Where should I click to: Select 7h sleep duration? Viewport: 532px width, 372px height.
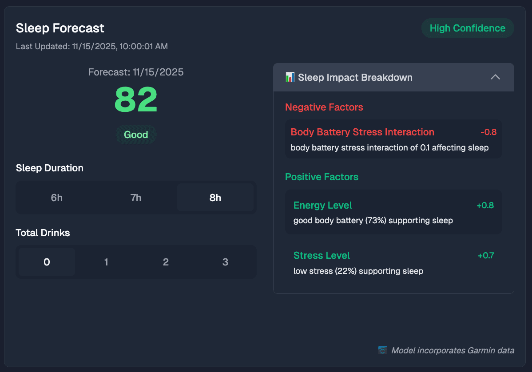click(136, 198)
